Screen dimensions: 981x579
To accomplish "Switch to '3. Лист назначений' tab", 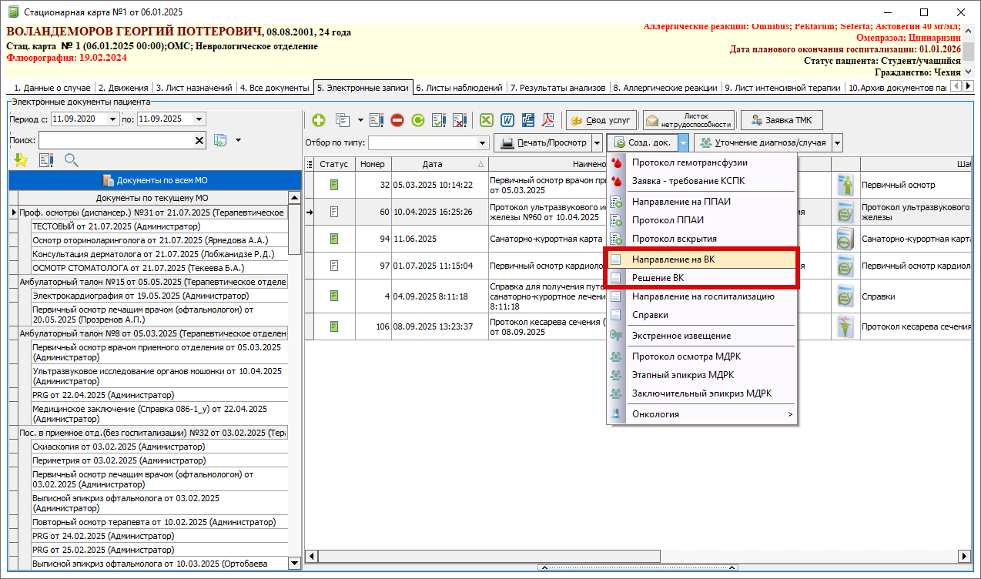I will tap(195, 88).
